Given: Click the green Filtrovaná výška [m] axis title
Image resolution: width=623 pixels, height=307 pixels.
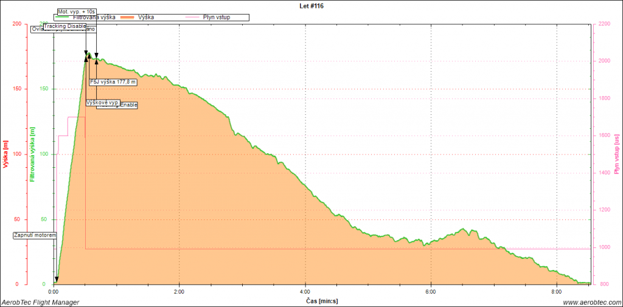Looking at the screenshot, I should pyautogui.click(x=33, y=154).
